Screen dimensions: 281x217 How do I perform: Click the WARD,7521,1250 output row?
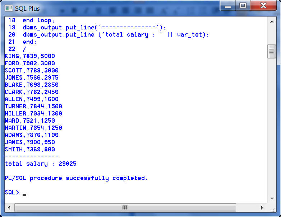pos(30,121)
